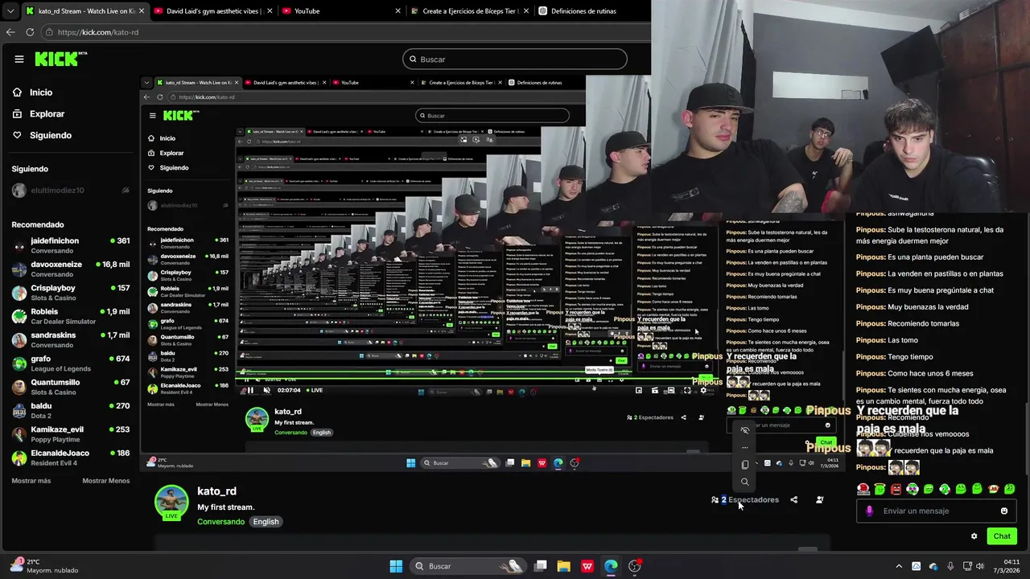This screenshot has width=1030, height=579.
Task: Open Robleis Car Dealer Simulator channel
Action: coord(71,316)
